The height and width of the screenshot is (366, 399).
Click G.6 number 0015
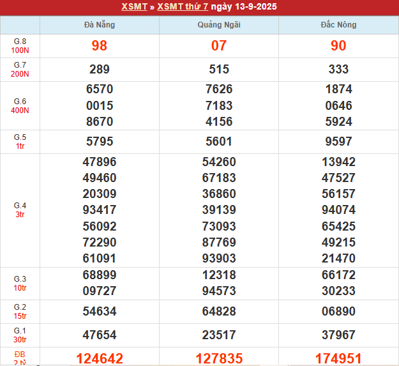tap(100, 105)
